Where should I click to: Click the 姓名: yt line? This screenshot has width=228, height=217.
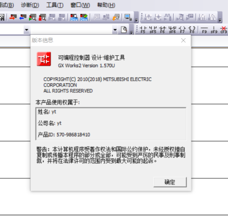(x=47, y=112)
